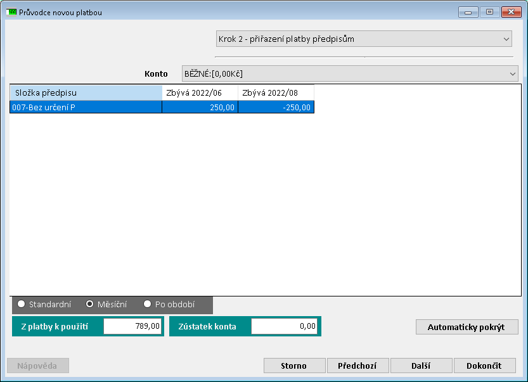Click the app icon in title bar
The height and width of the screenshot is (382, 528).
click(11, 12)
